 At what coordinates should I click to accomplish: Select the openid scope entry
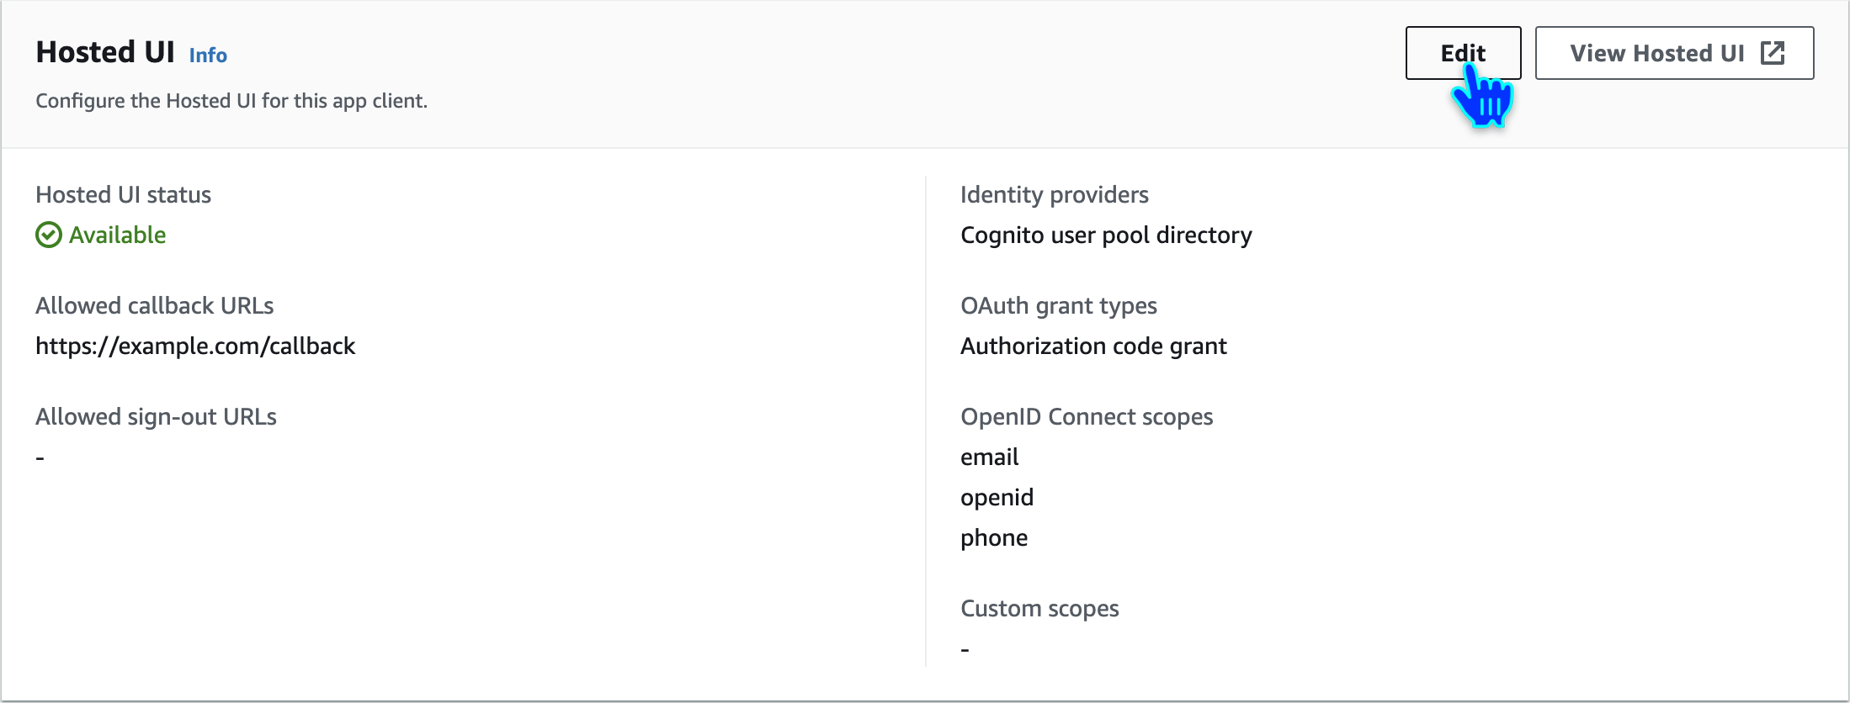(997, 498)
